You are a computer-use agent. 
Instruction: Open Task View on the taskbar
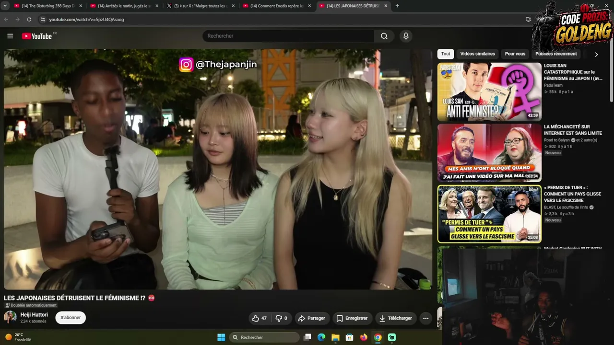(x=307, y=337)
